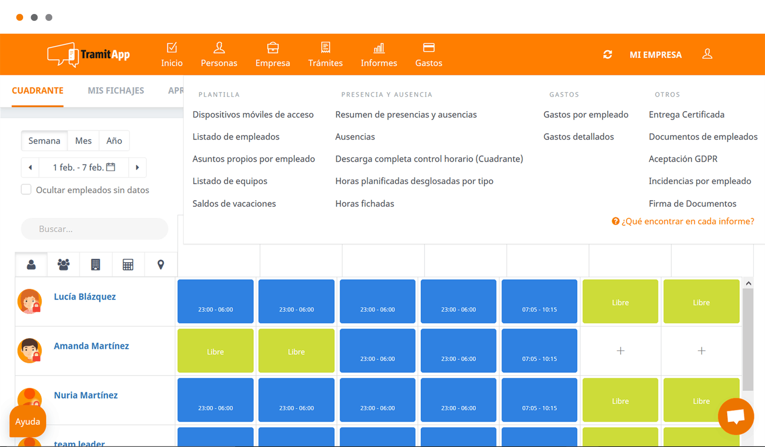The width and height of the screenshot is (765, 447).
Task: Open Entrega Certificada report
Action: tap(687, 115)
